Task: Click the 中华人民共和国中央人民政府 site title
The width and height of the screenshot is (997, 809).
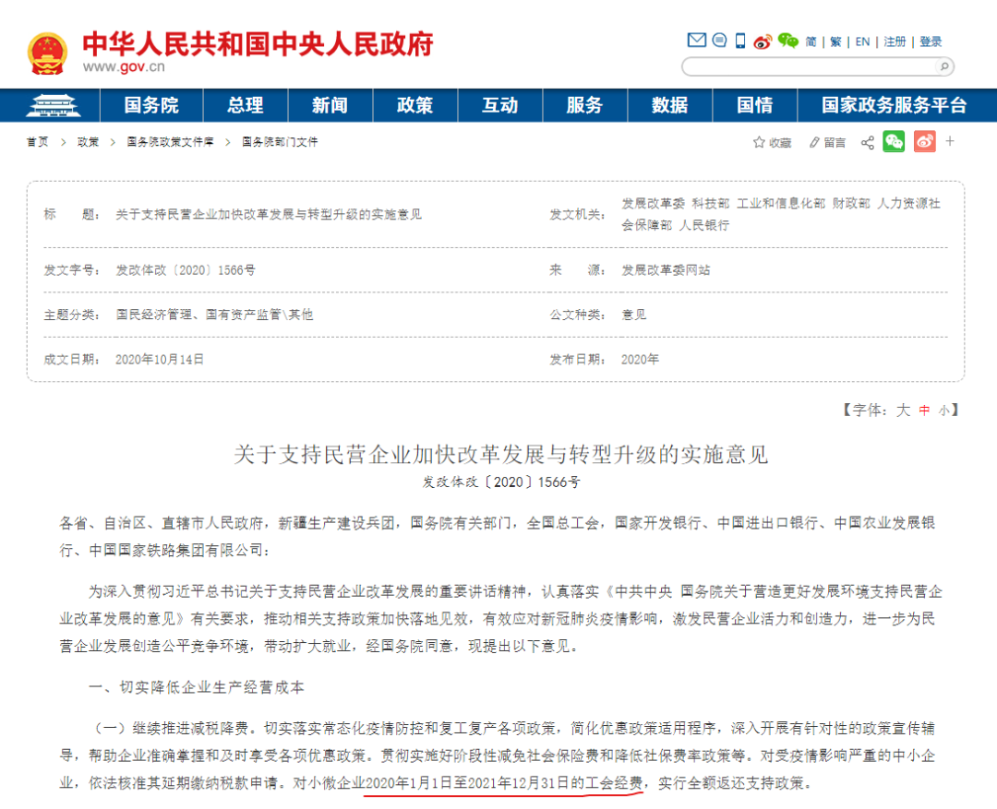Action: click(258, 44)
